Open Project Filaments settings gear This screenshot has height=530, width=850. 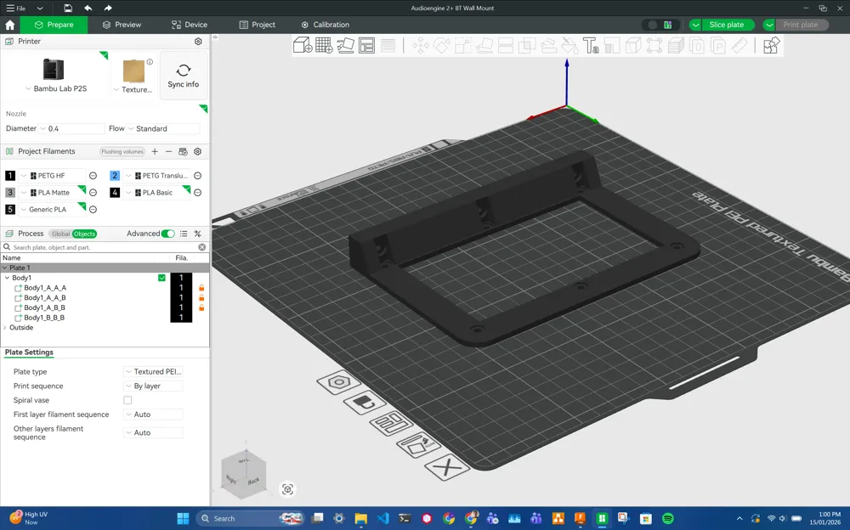[x=198, y=152]
